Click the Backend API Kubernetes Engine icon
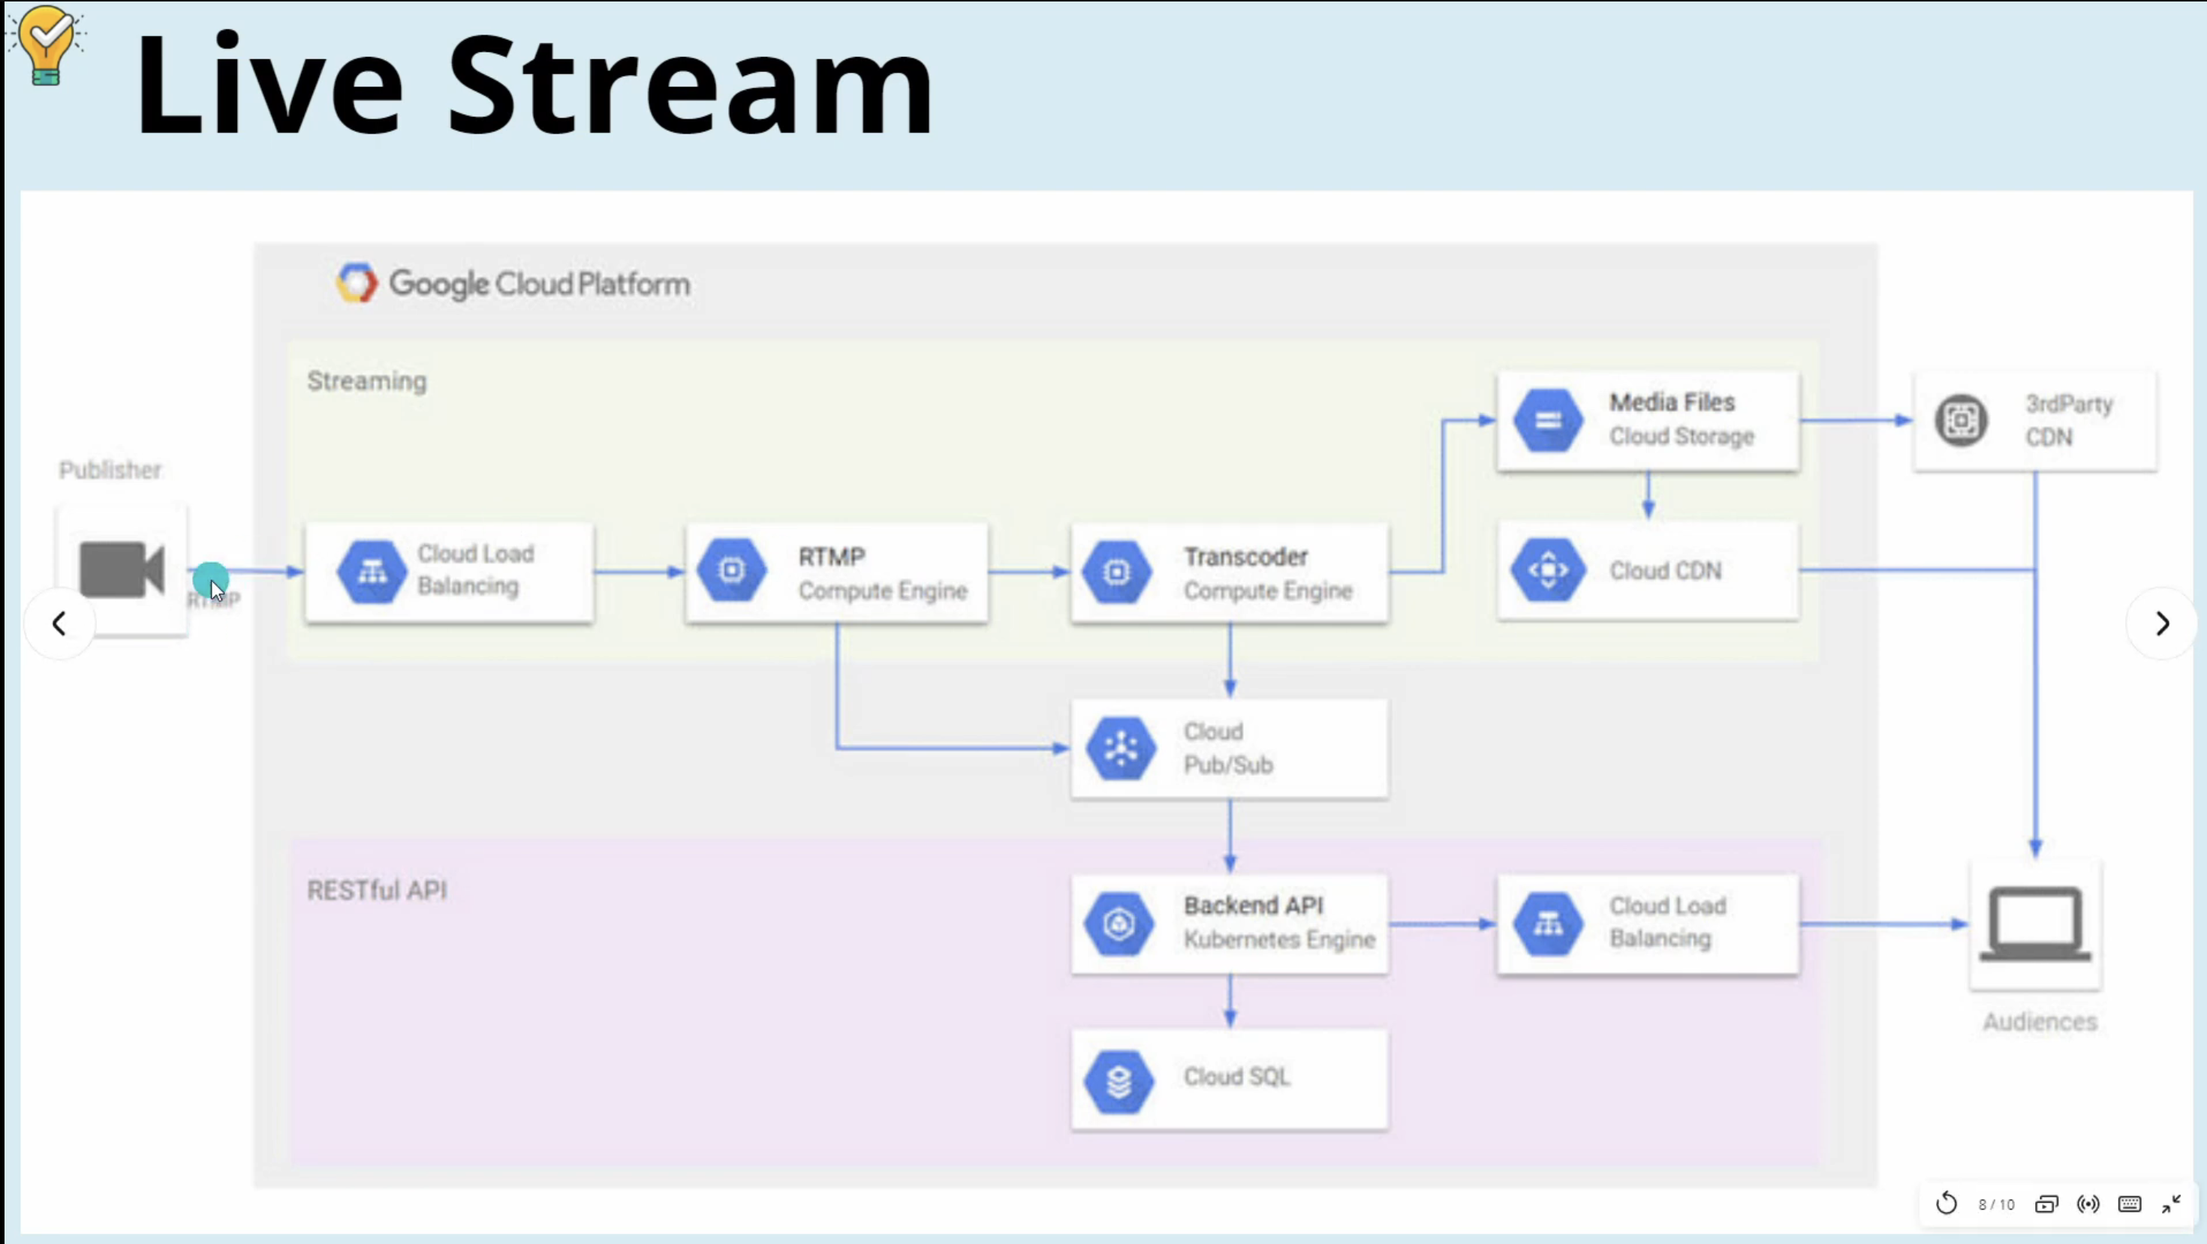The height and width of the screenshot is (1244, 2207). 1119,924
